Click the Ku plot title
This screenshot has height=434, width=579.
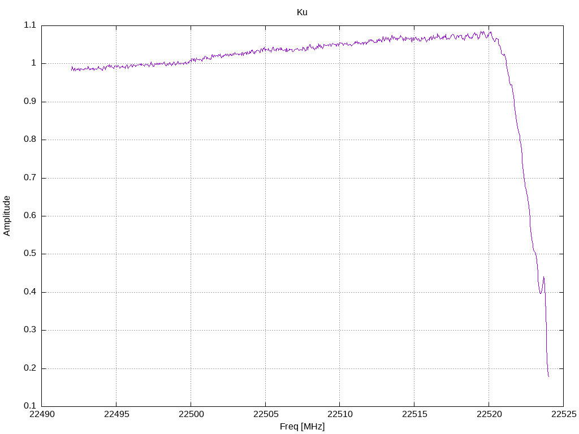[302, 12]
